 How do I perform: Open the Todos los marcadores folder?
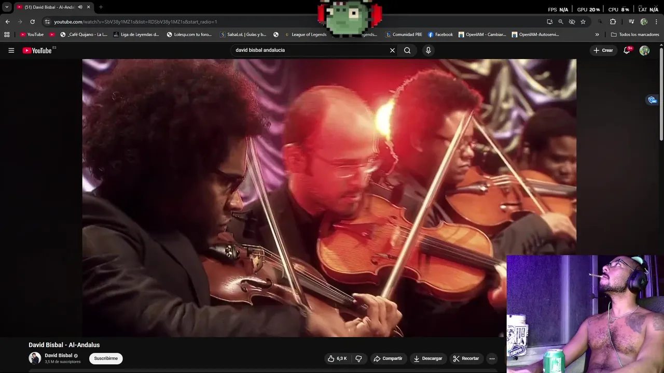pos(635,35)
